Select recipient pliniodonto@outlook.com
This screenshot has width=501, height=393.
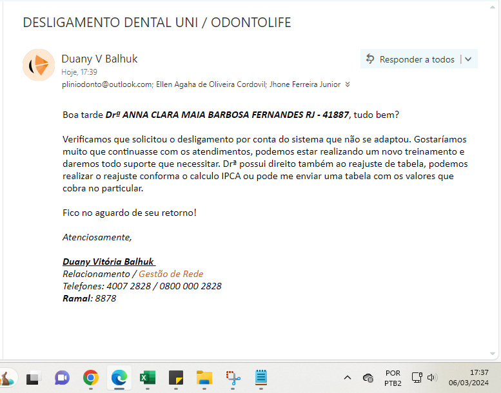[107, 84]
